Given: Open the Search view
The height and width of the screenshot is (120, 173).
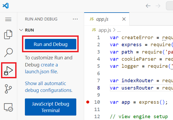Looking at the screenshot, I should (x=8, y=52).
